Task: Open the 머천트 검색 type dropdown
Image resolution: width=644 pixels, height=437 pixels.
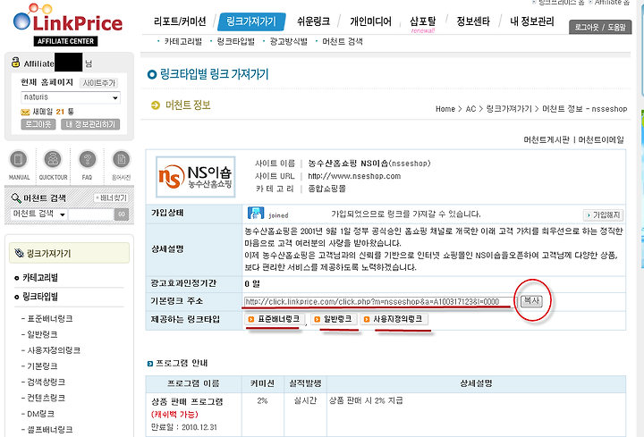Action: point(38,214)
